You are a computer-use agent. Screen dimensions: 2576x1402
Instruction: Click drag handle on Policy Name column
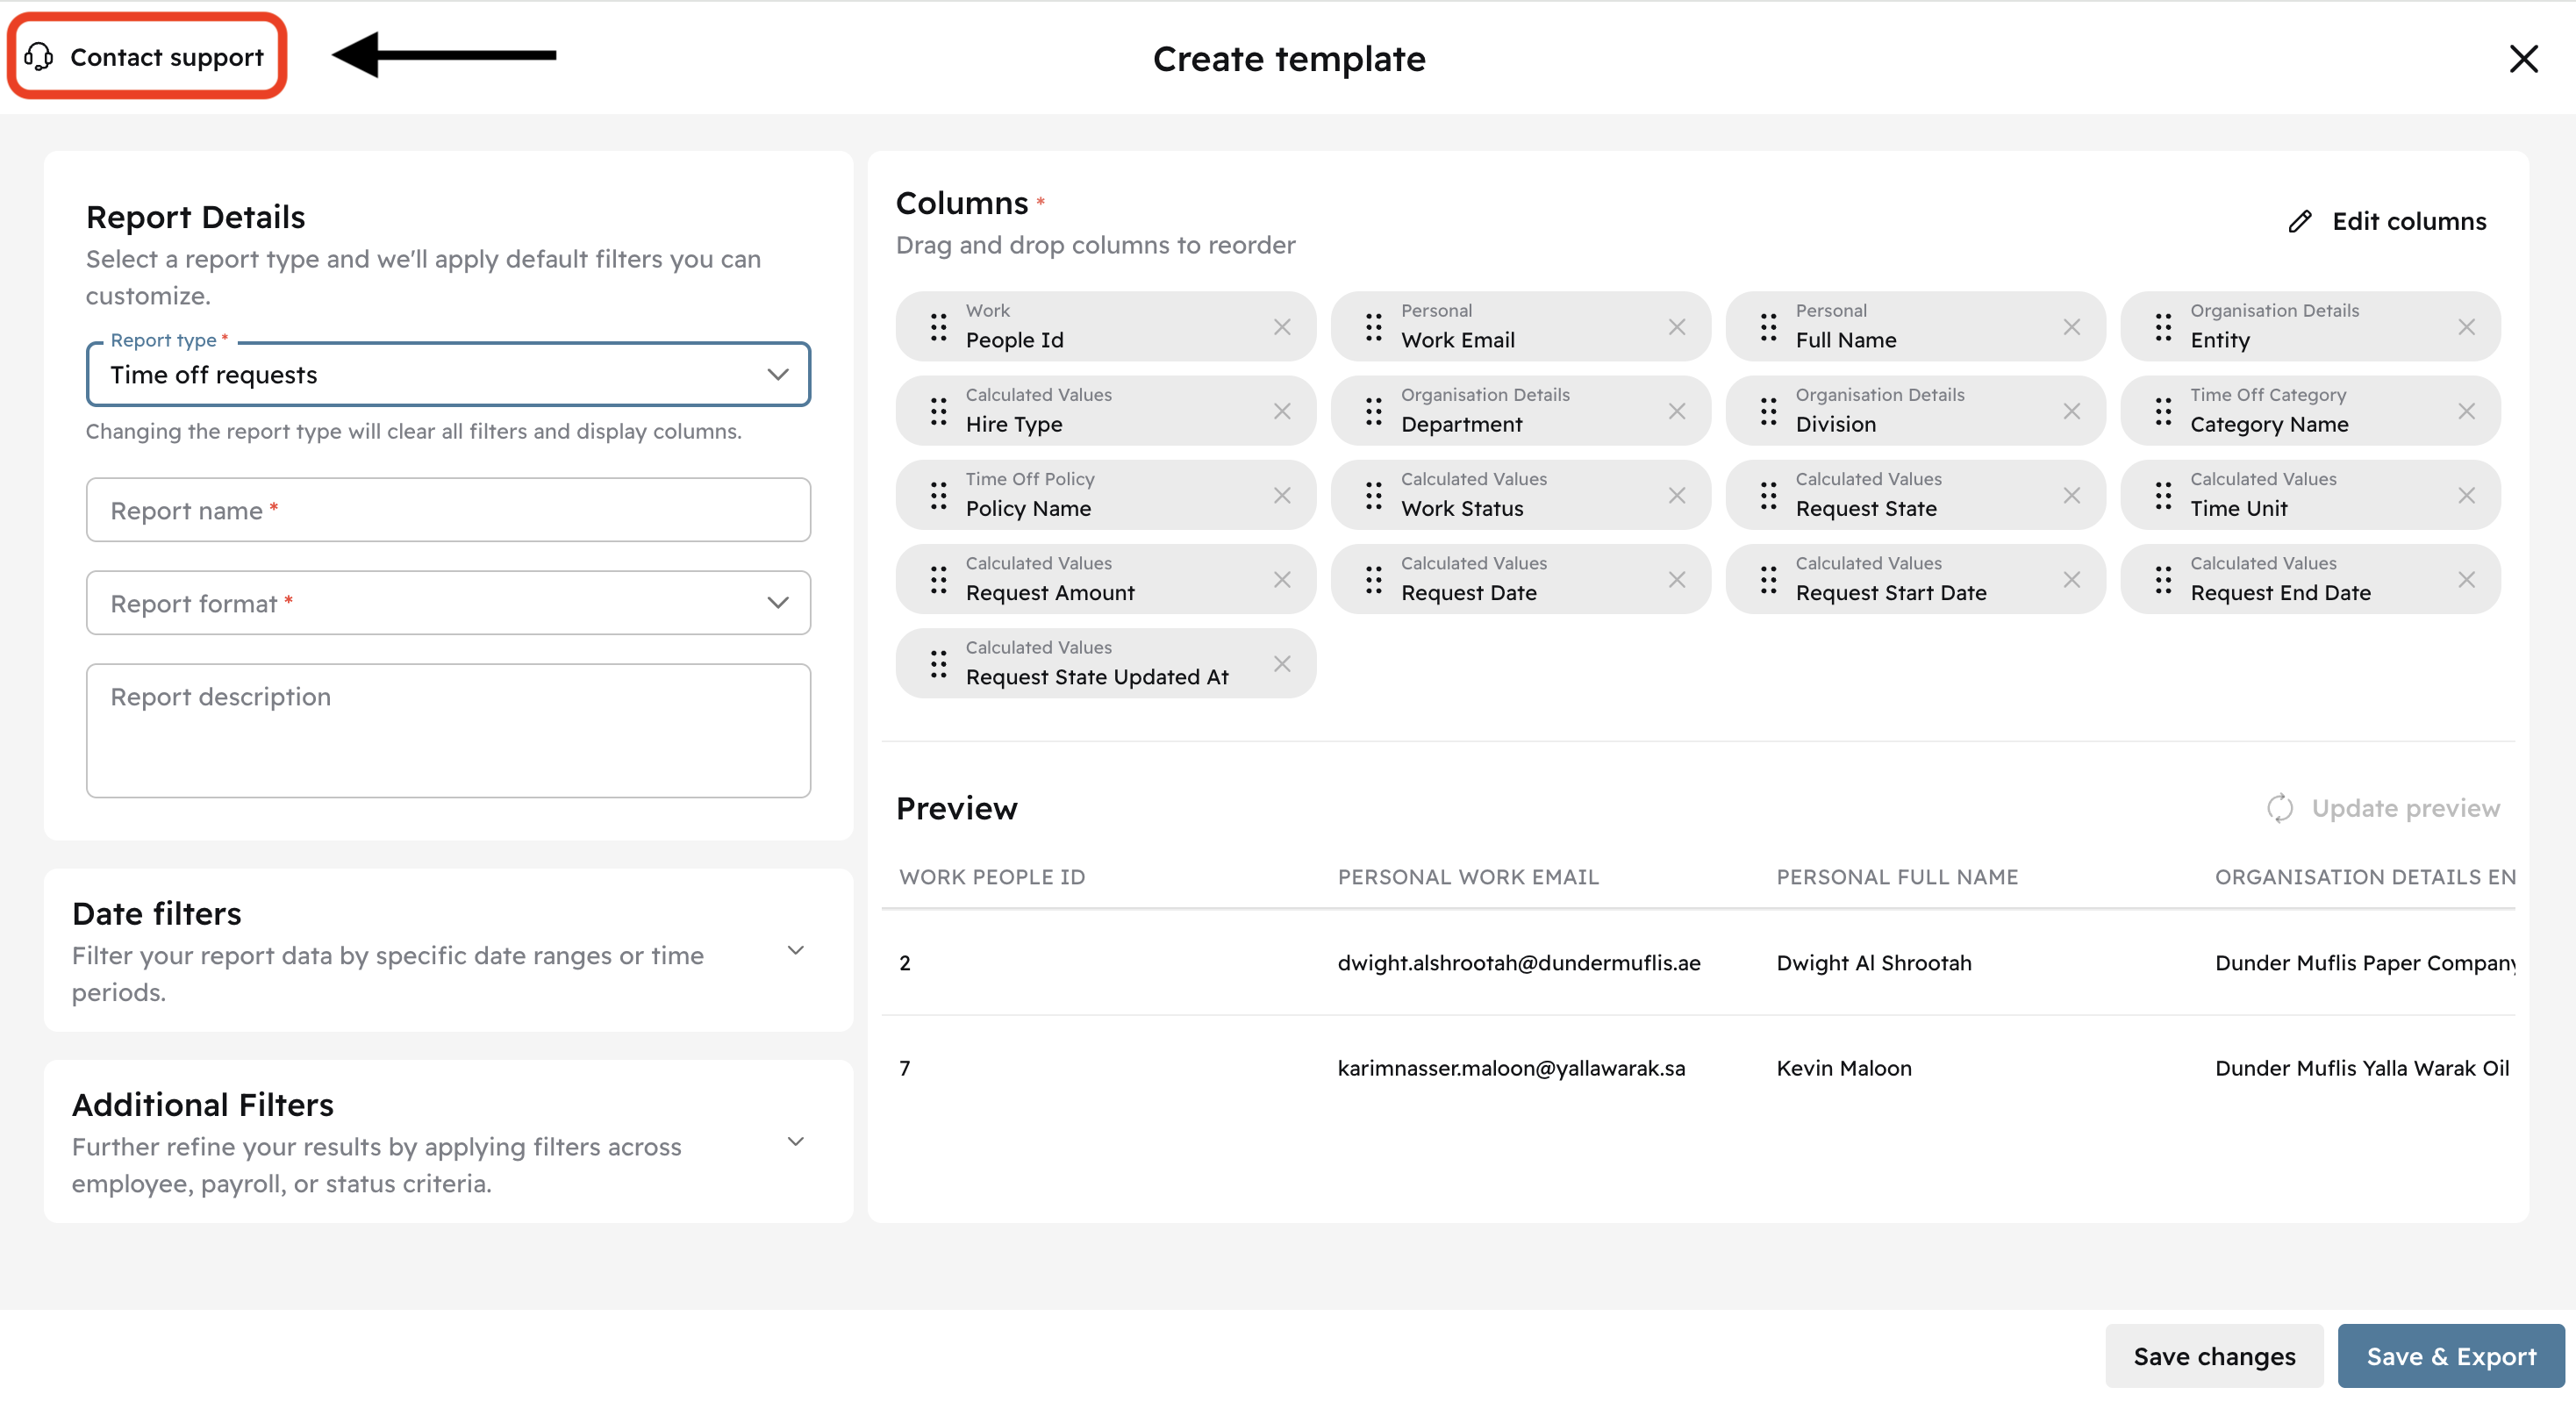pyautogui.click(x=938, y=496)
